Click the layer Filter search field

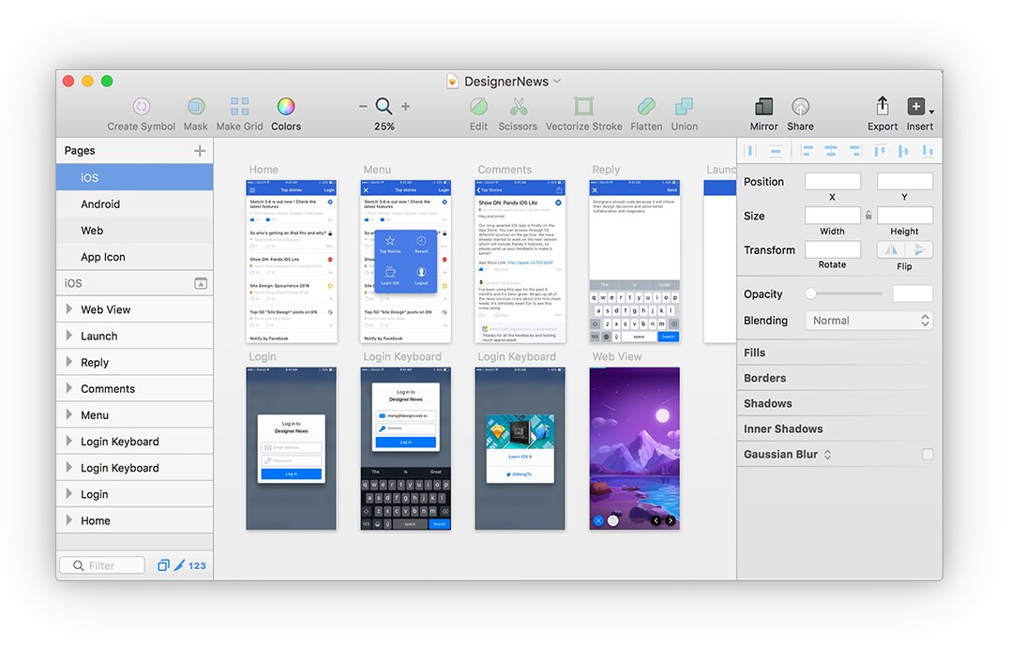pos(102,565)
